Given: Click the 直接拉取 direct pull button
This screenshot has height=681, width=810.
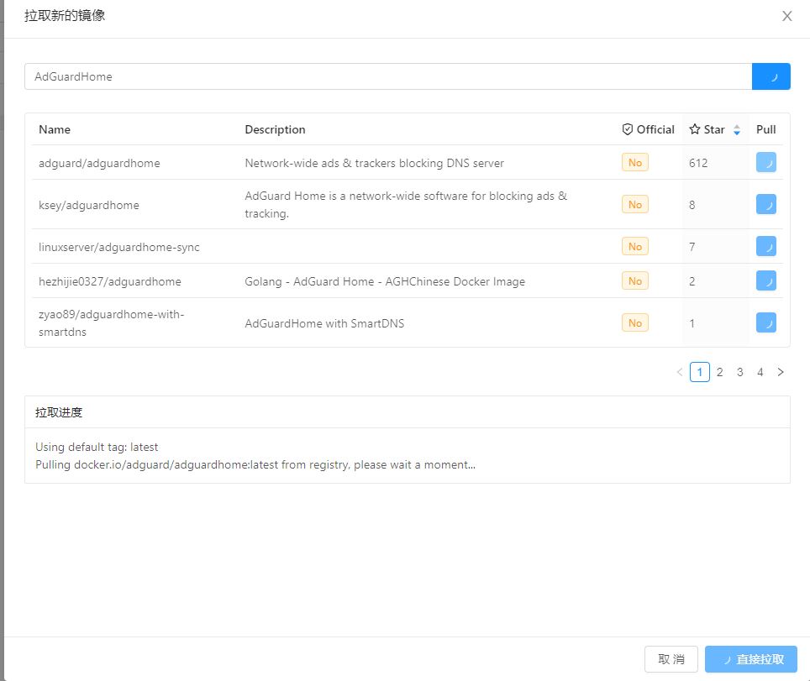Looking at the screenshot, I should (750, 659).
